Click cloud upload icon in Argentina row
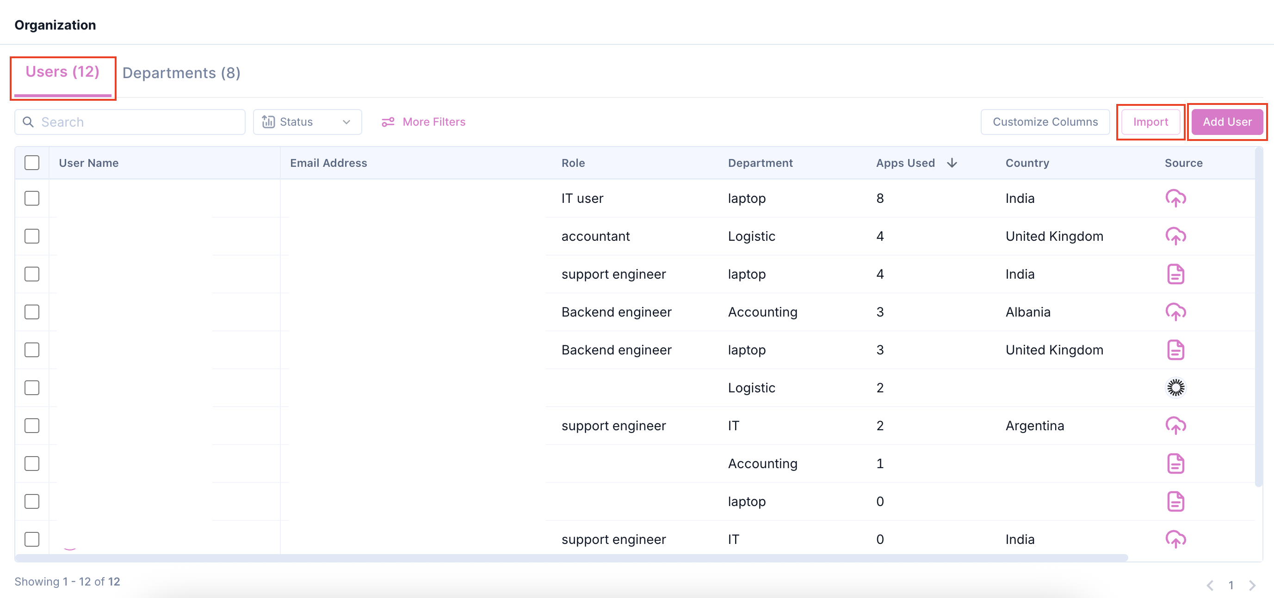 pos(1175,426)
